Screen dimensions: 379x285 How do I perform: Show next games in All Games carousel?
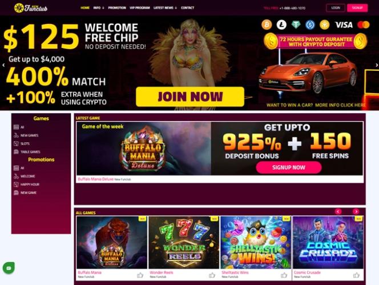point(356,211)
